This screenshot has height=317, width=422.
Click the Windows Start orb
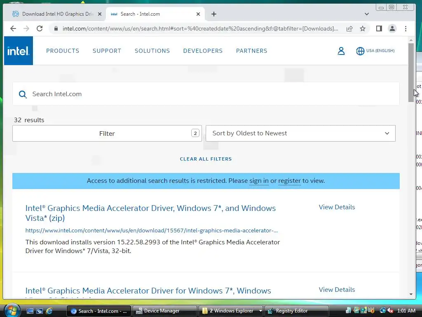coord(12,310)
